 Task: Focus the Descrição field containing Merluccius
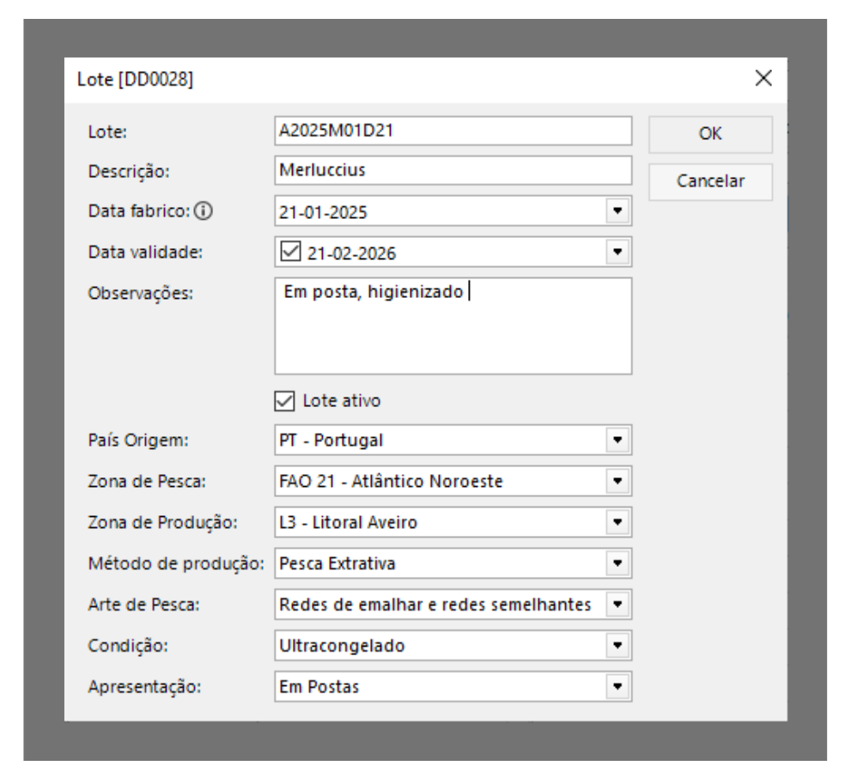click(x=453, y=170)
